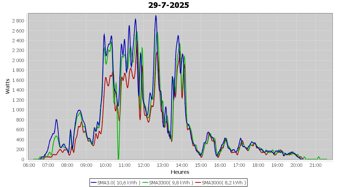Click the highest blue peak near 12:40
Viewport: 337px width, 187px height.
(156, 16)
